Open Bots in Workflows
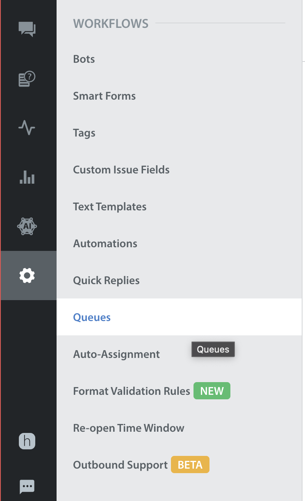The height and width of the screenshot is (501, 305). tap(84, 59)
